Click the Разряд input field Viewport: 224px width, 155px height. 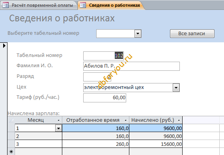click(97, 77)
